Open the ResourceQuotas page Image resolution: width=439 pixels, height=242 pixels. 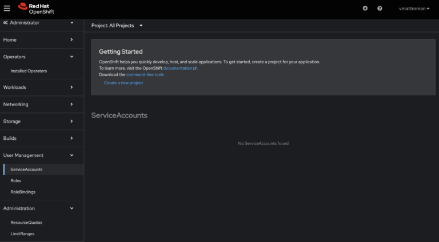26,223
